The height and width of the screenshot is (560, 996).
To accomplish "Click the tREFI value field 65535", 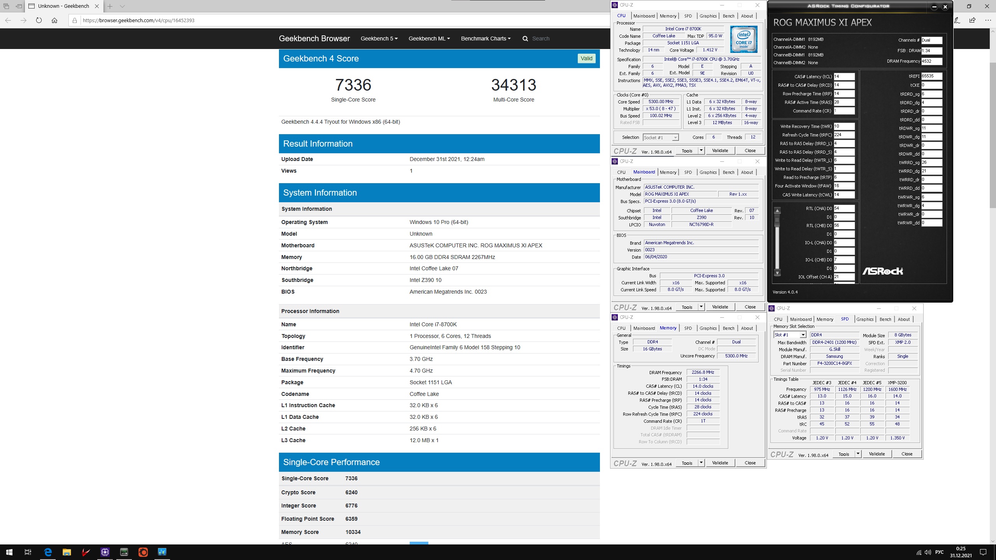I will point(931,76).
